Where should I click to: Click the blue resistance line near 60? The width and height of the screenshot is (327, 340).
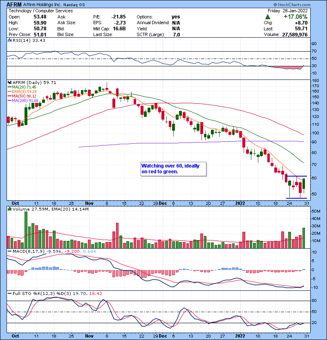point(296,176)
